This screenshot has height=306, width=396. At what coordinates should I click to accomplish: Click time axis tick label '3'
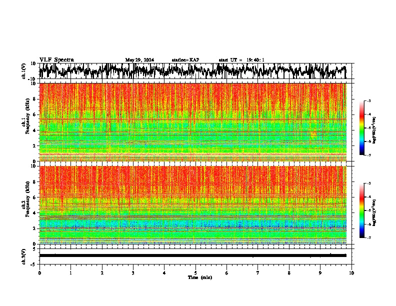pyautogui.click(x=133, y=273)
